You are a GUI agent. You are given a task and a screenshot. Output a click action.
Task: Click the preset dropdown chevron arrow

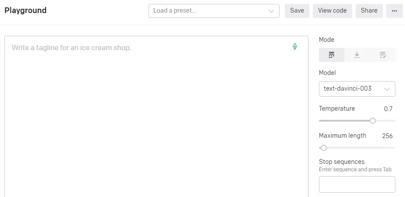(271, 11)
